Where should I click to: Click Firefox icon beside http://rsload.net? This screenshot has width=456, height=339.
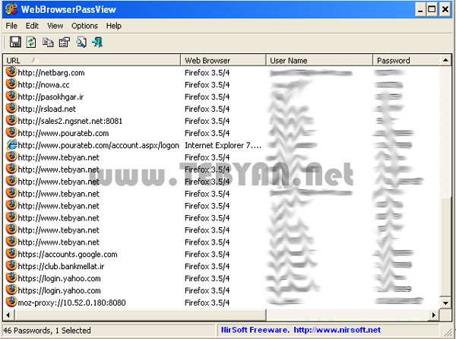(11, 108)
